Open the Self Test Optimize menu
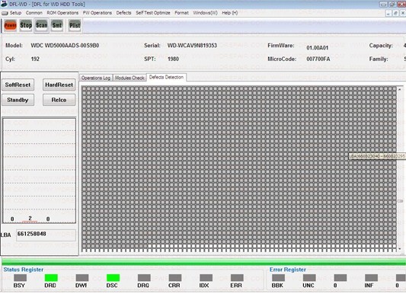The image size is (406, 294). (153, 13)
